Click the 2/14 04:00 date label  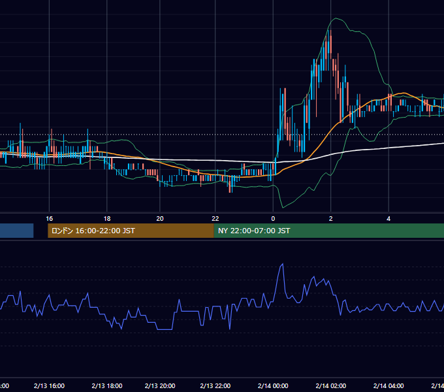[x=388, y=385]
